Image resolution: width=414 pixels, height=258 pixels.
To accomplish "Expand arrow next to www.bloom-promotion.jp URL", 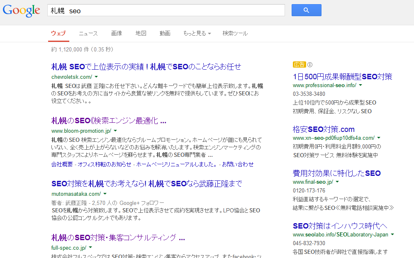I will (115, 131).
